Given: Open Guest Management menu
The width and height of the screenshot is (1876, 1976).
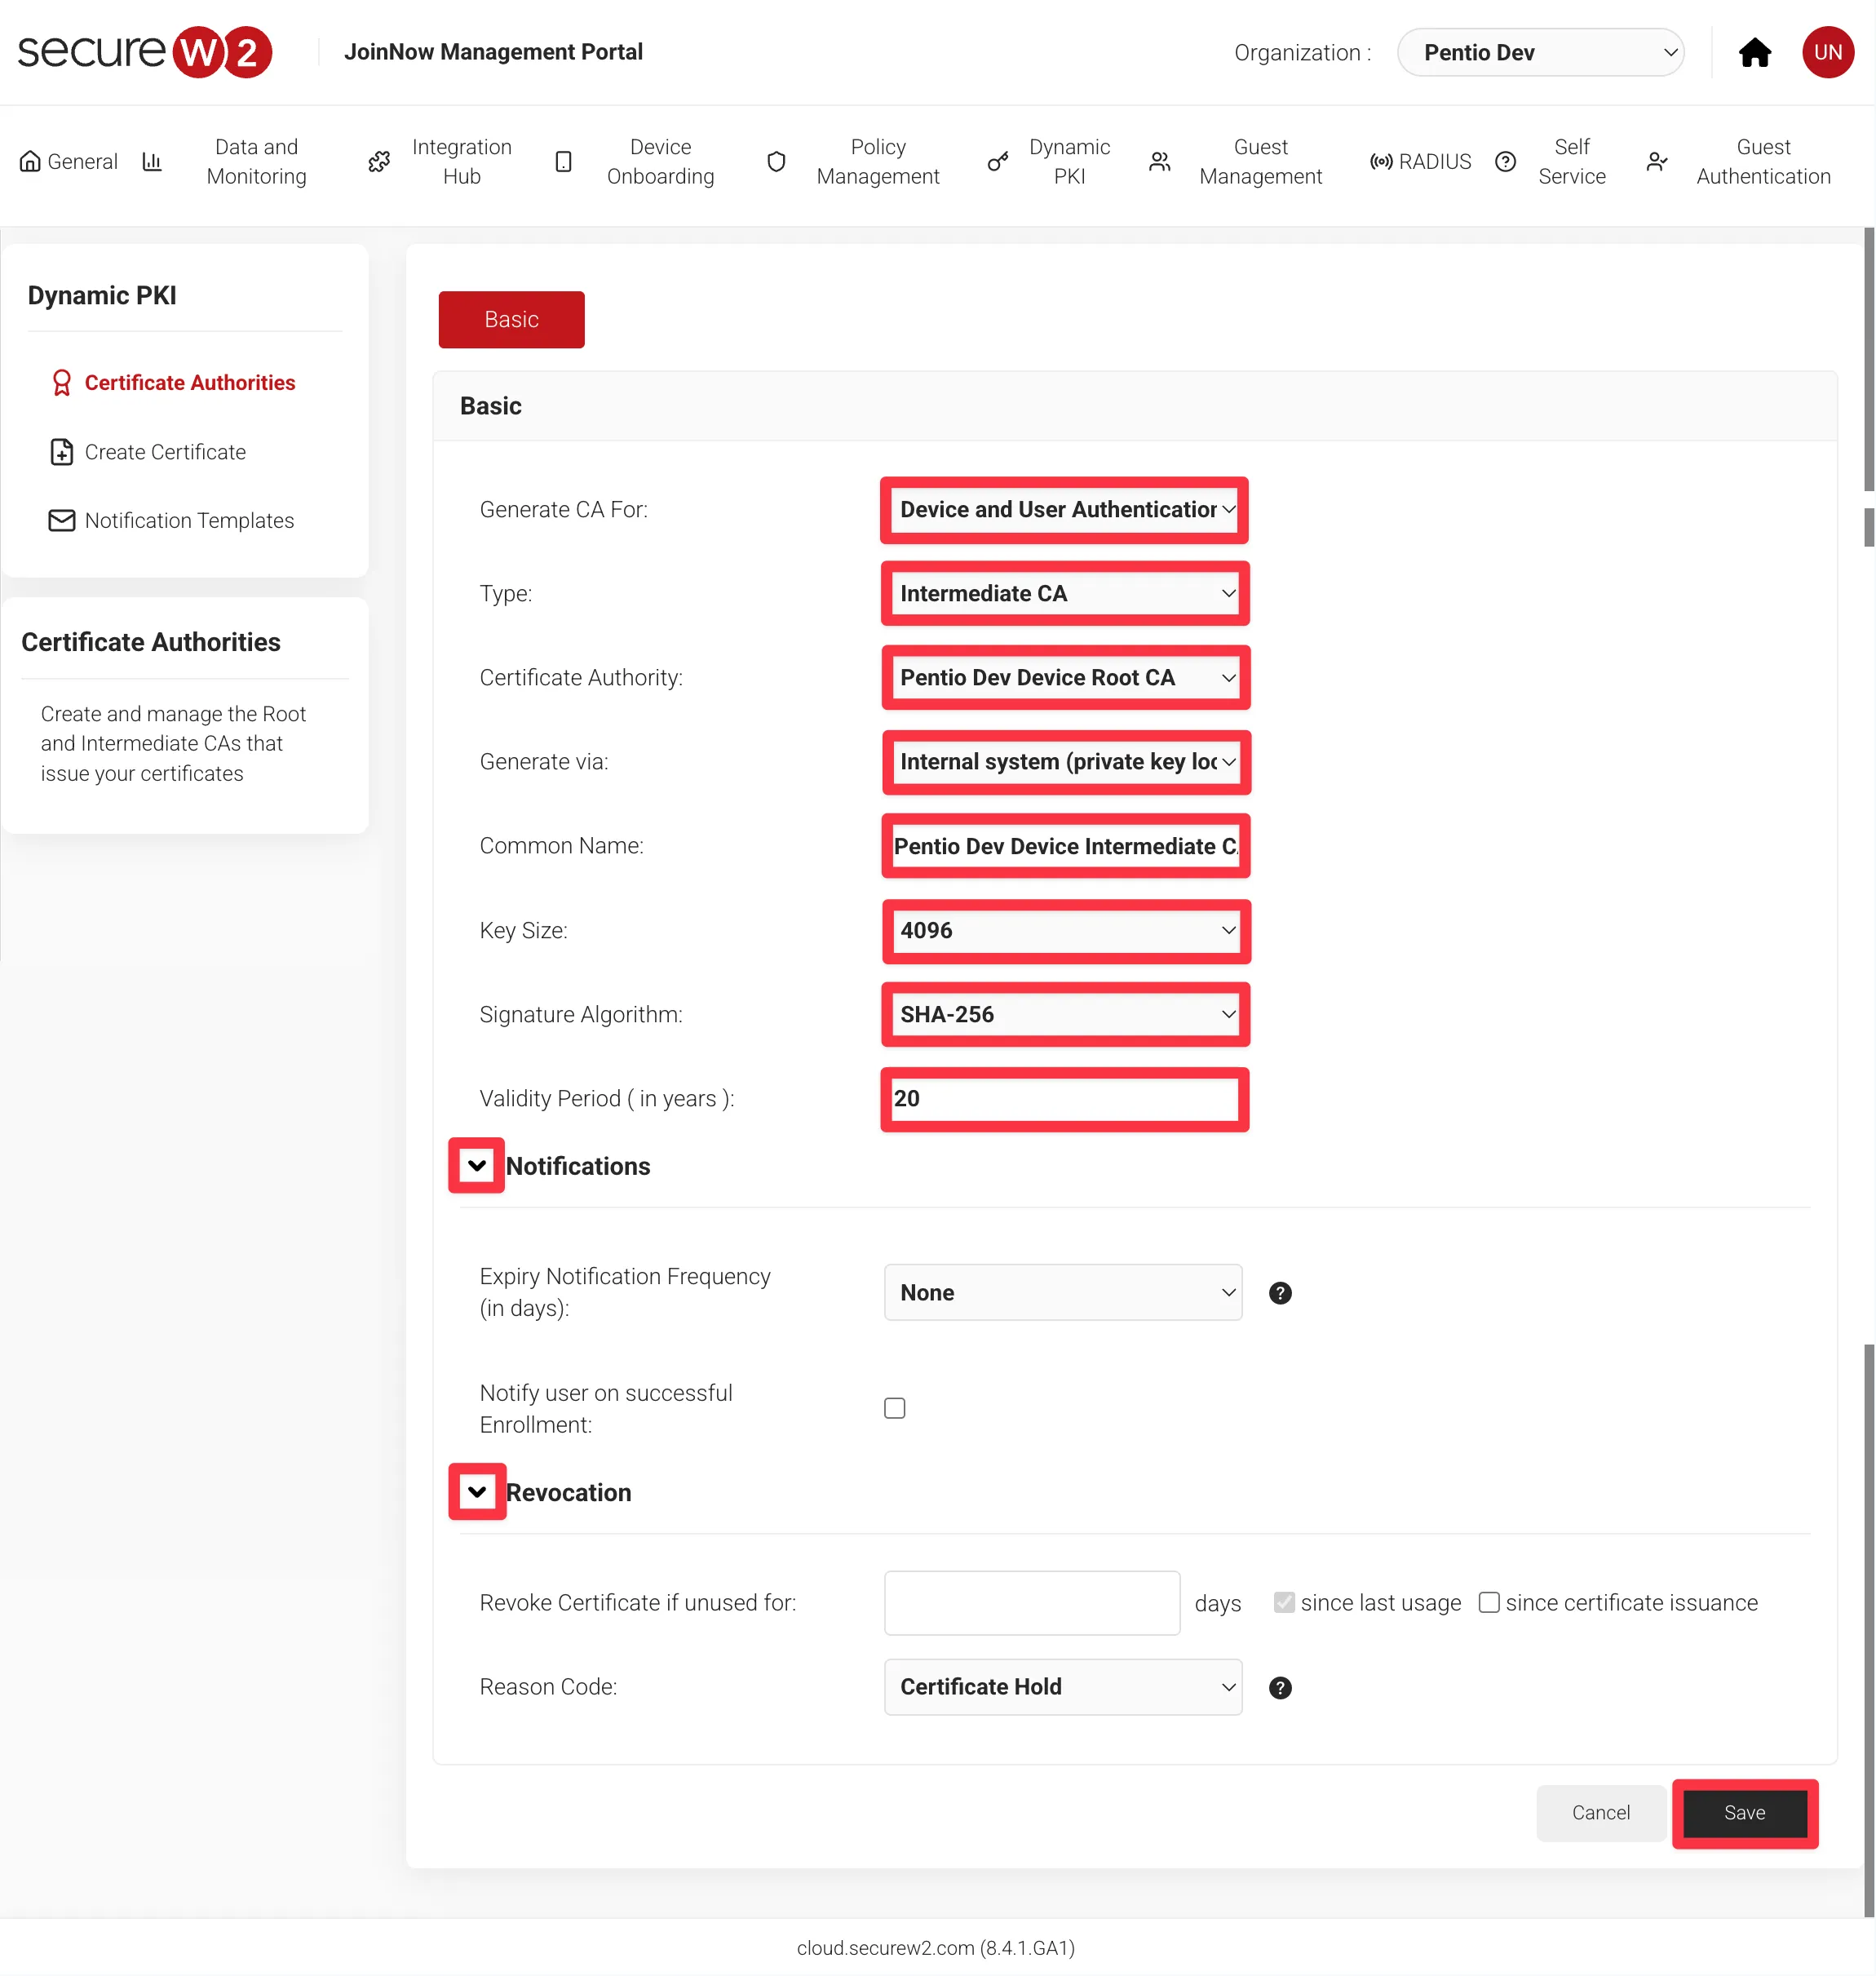Looking at the screenshot, I should 1260,161.
